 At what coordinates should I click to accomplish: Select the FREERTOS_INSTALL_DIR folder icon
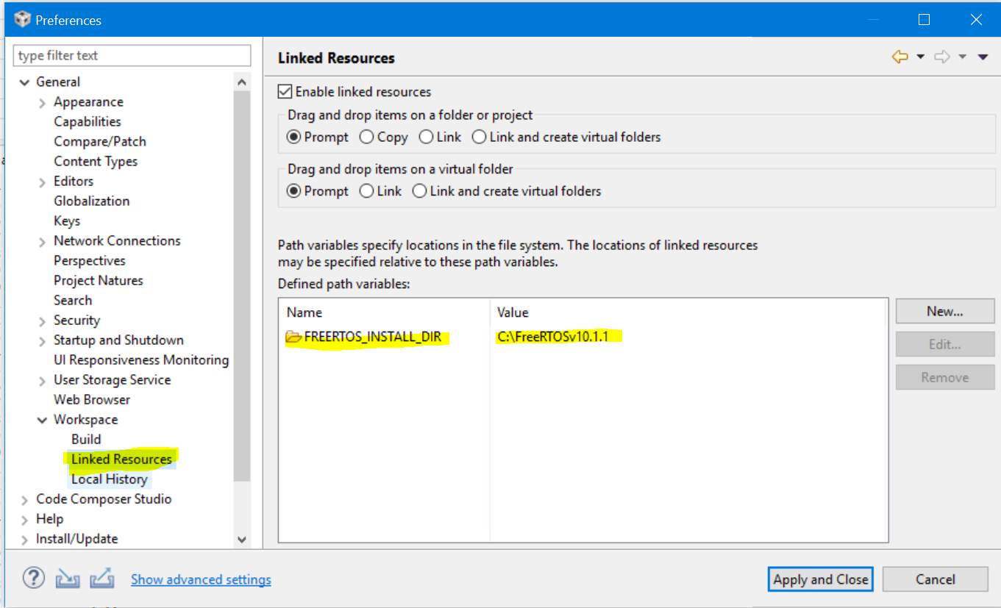[293, 337]
